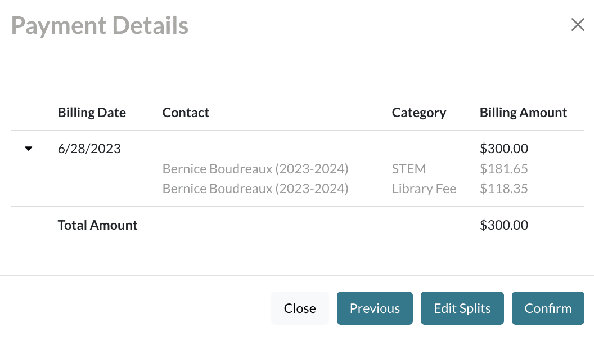
Task: Select the Bernice Boudreaux contact in Library Fee row
Action: tap(255, 189)
